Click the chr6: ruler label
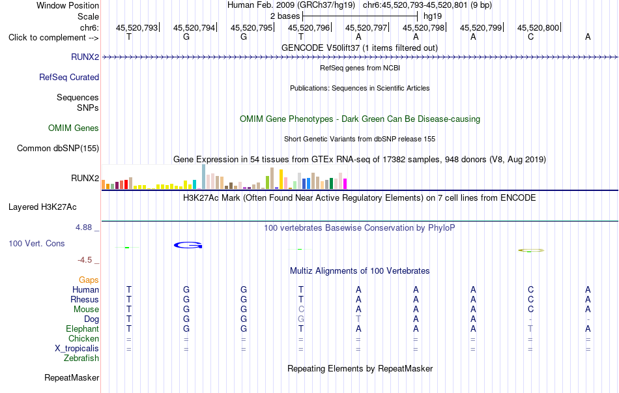Screen dimensions: 619x393 (90, 27)
